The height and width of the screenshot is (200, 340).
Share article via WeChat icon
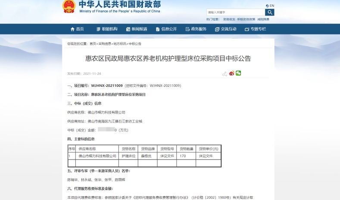(x=238, y=73)
